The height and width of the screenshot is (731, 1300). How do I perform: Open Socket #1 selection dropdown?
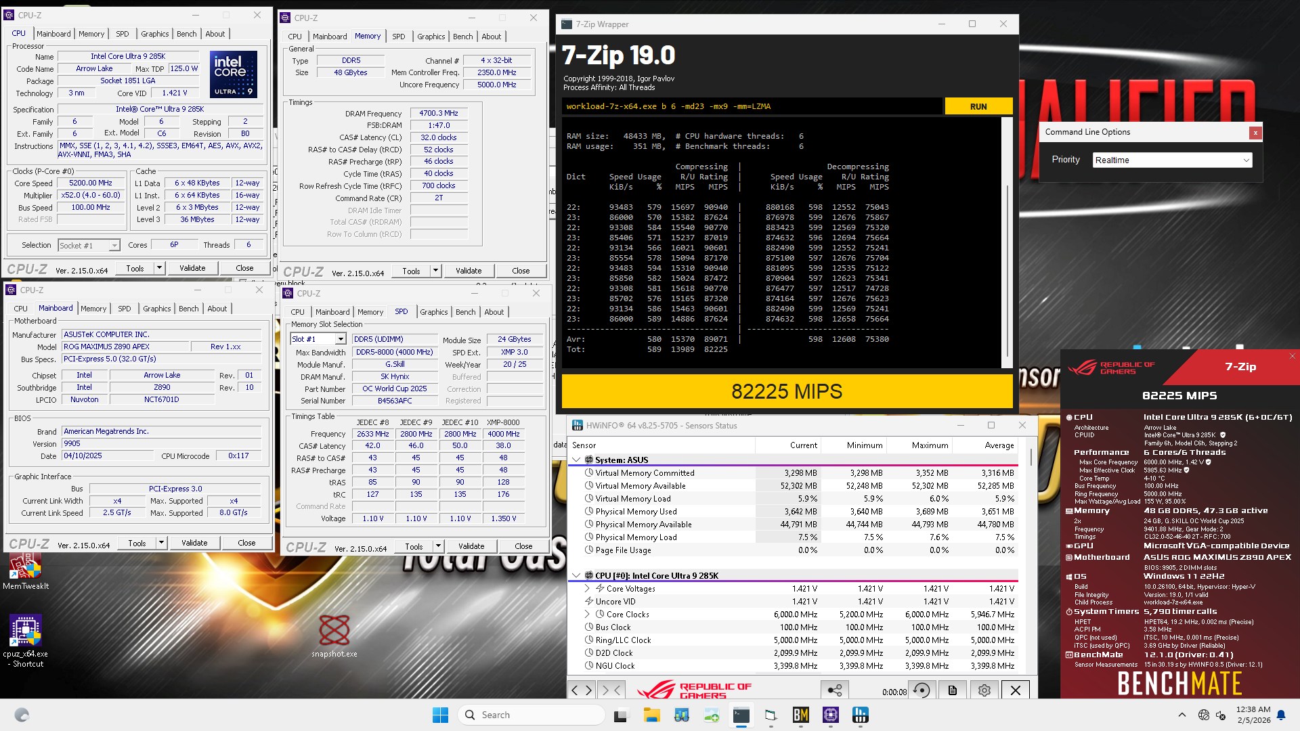(x=89, y=246)
